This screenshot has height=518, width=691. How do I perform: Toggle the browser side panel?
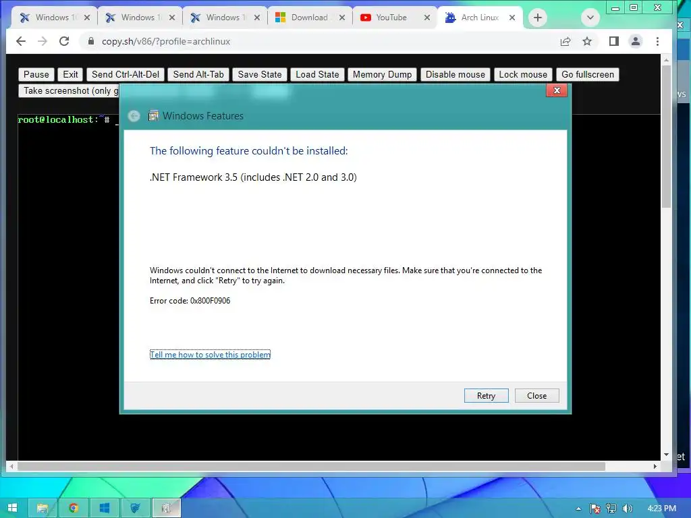614,41
